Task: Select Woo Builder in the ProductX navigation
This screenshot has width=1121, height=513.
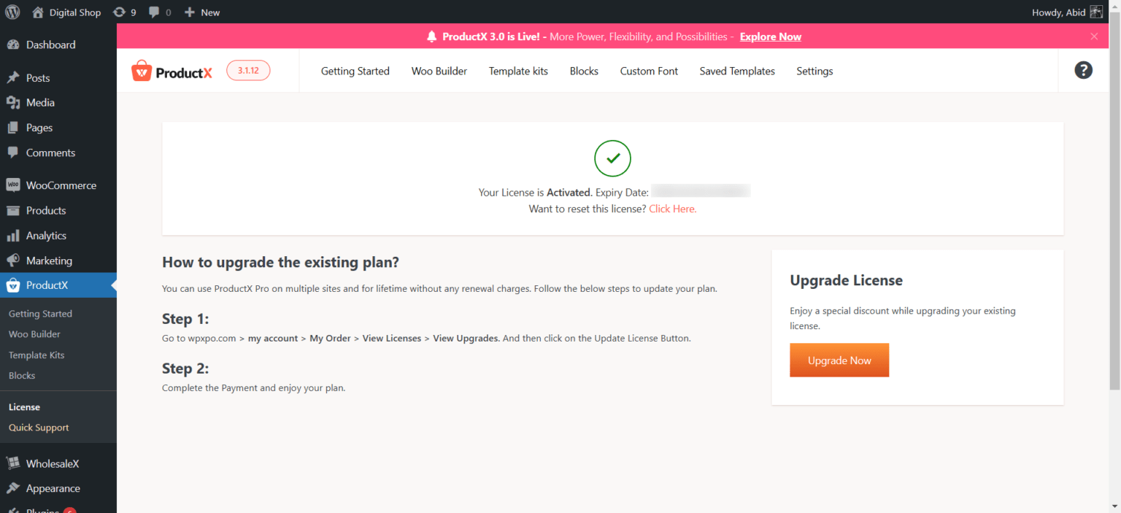Action: coord(439,71)
